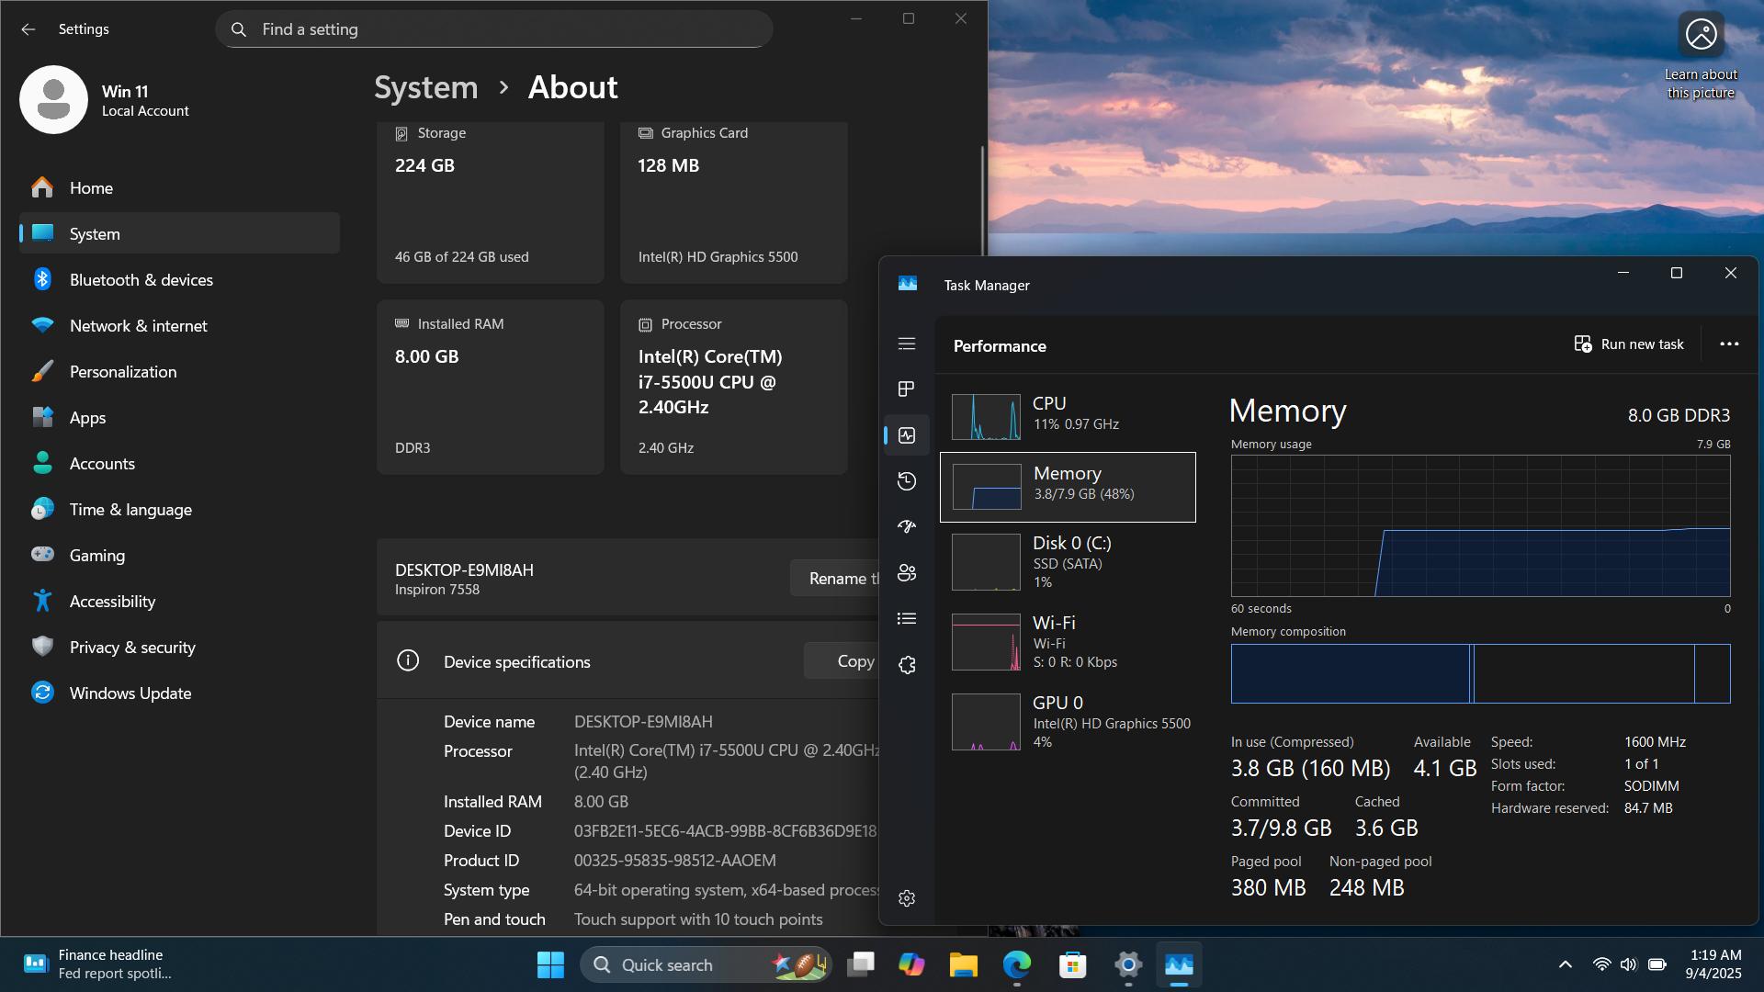The width and height of the screenshot is (1764, 992).
Task: Launch Copilot from taskbar
Action: click(911, 964)
